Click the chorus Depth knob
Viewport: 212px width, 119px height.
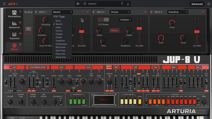click(x=129, y=31)
